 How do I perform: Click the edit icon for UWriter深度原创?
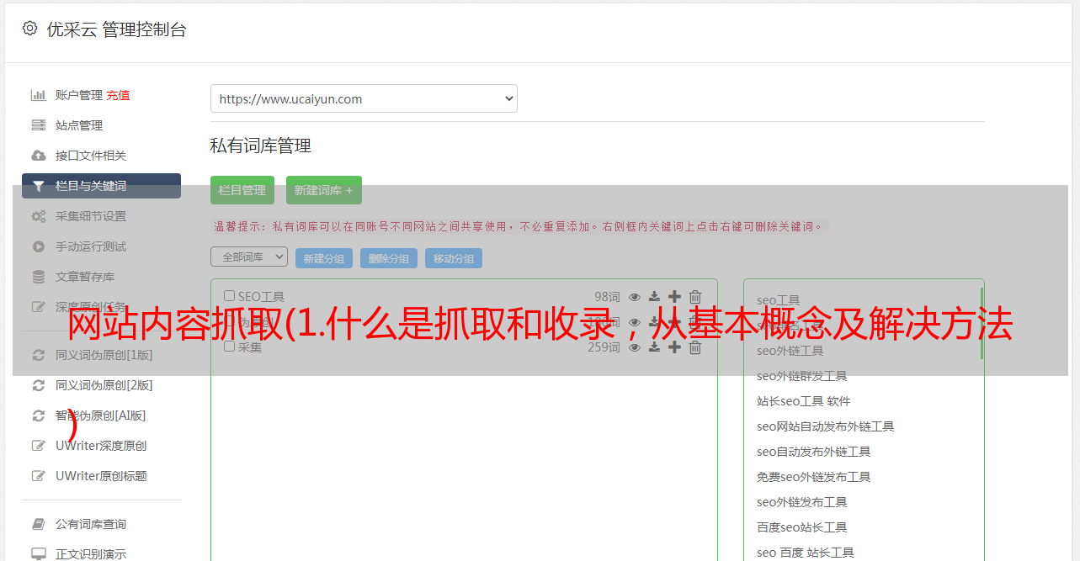point(38,446)
